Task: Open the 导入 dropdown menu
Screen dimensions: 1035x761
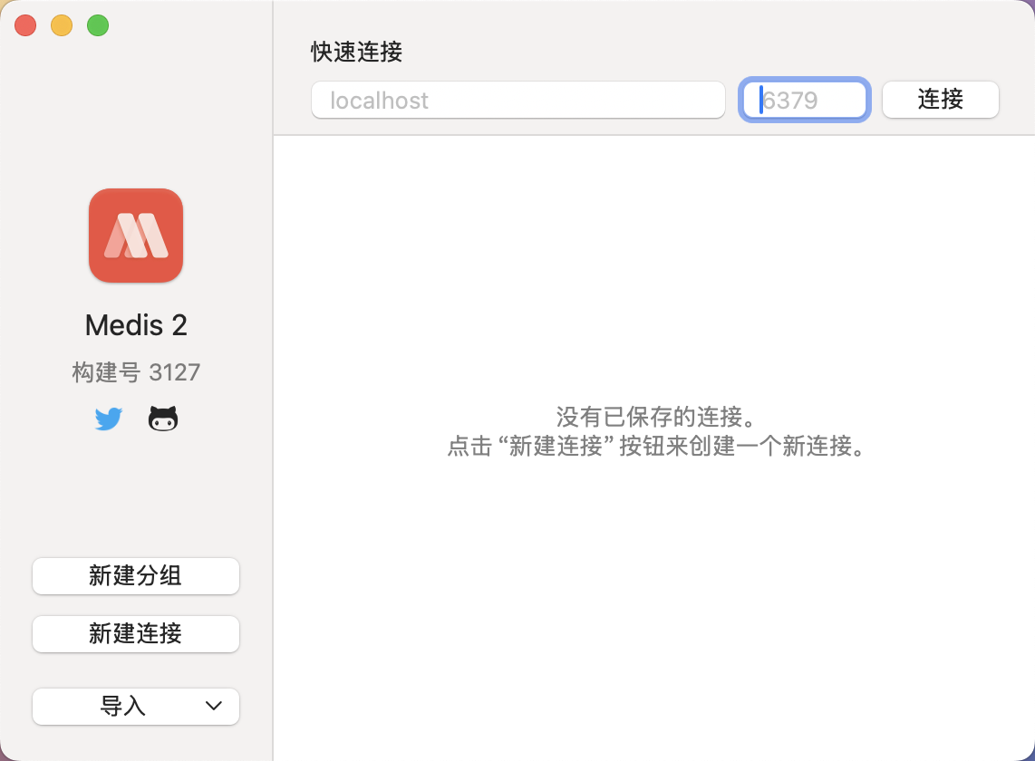Action: [123, 707]
